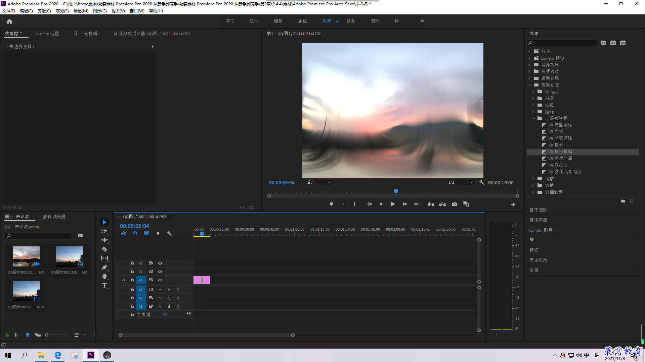
Task: Select the Hand tool
Action: pyautogui.click(x=104, y=276)
